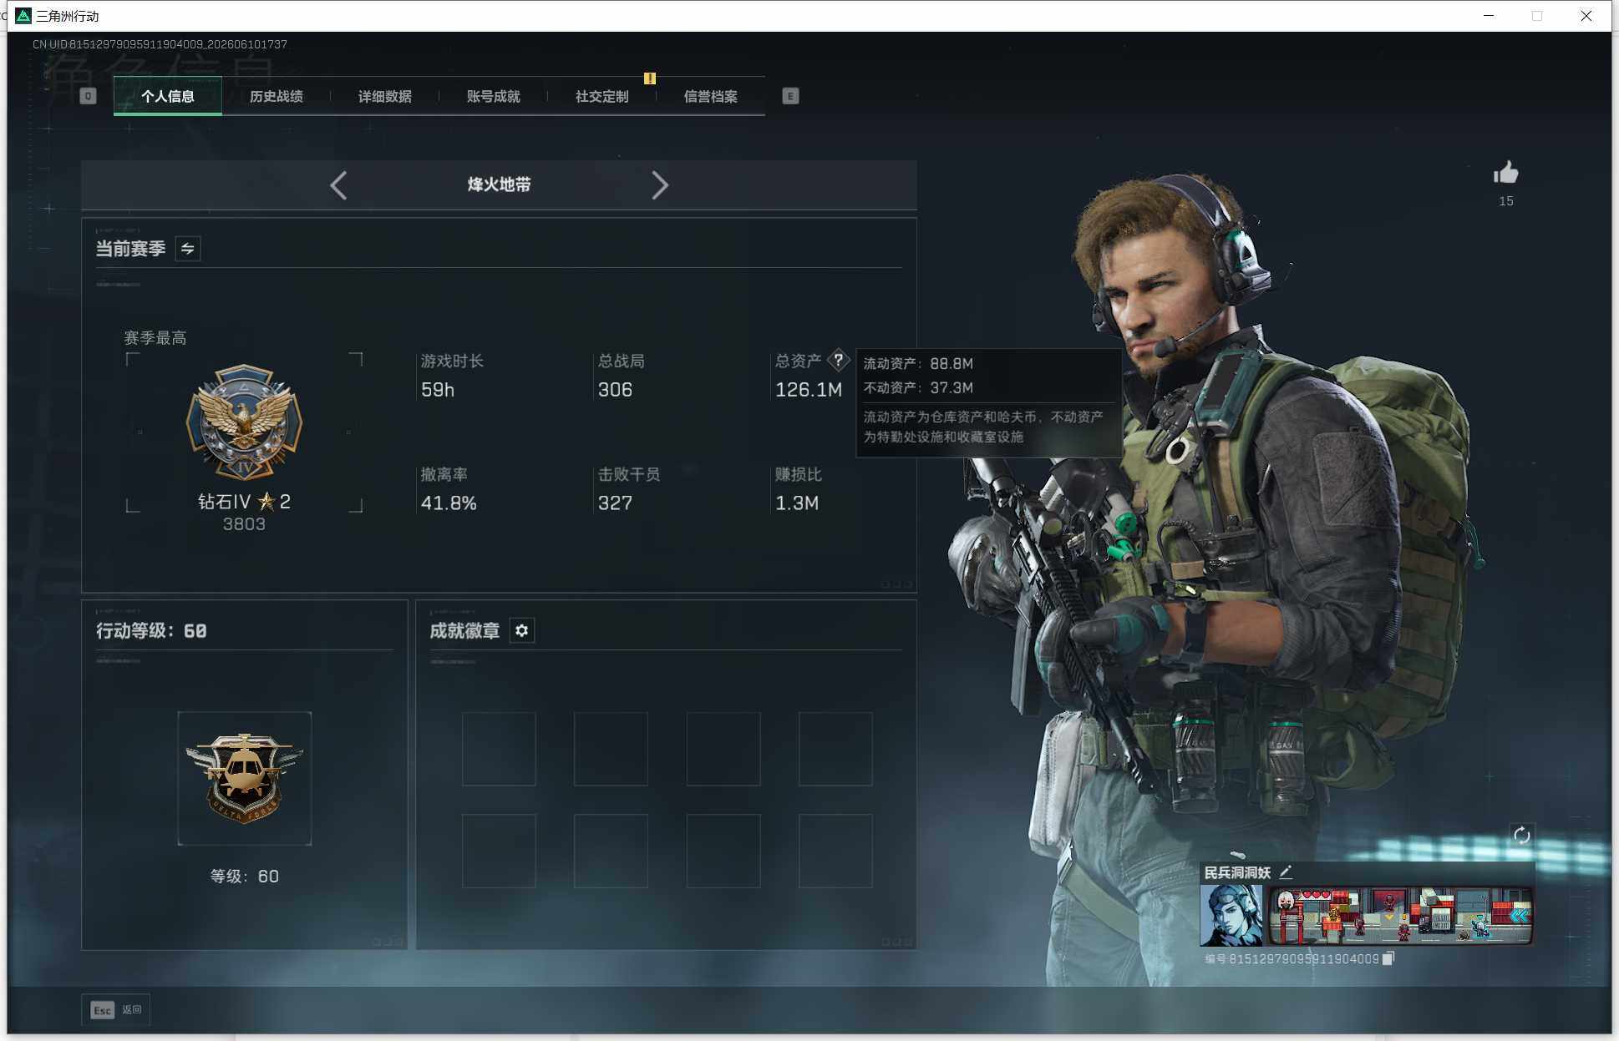Click the refresh character model icon
Viewport: 1619px width, 1041px height.
(1522, 835)
